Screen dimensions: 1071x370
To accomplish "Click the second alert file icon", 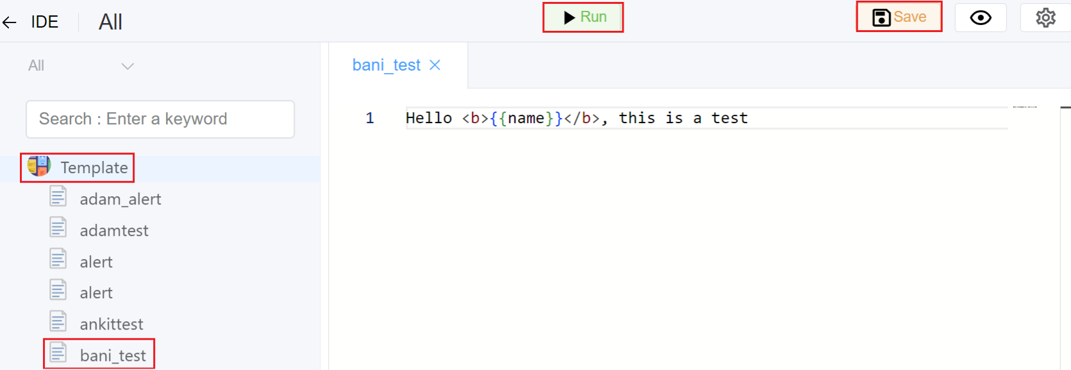I will click(58, 290).
